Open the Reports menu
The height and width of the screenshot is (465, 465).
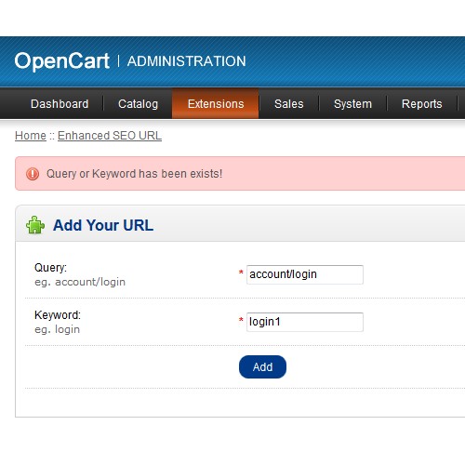[x=422, y=104]
